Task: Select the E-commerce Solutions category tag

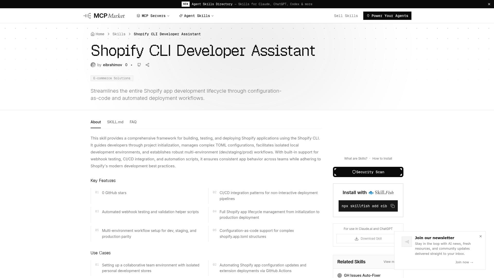Action: (x=112, y=78)
